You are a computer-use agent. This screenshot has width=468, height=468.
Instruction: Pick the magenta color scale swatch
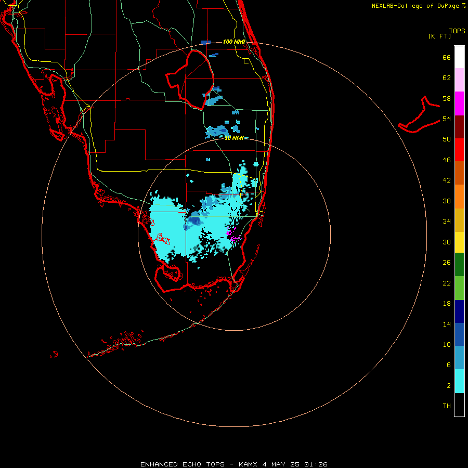coord(459,103)
